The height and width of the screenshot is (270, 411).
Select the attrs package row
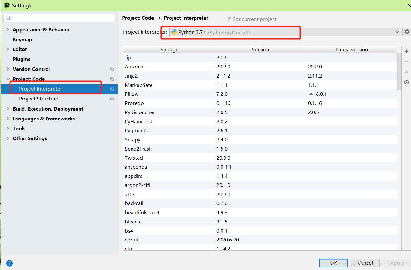(260, 195)
